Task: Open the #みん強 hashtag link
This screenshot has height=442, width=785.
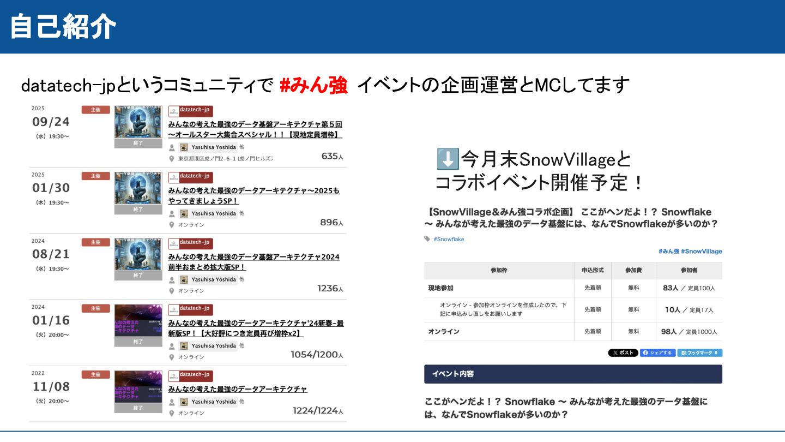Action: point(668,252)
